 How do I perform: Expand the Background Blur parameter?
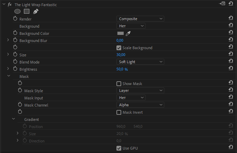point(8,41)
